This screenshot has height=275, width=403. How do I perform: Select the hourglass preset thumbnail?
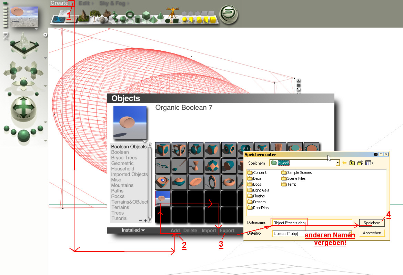(x=195, y=166)
